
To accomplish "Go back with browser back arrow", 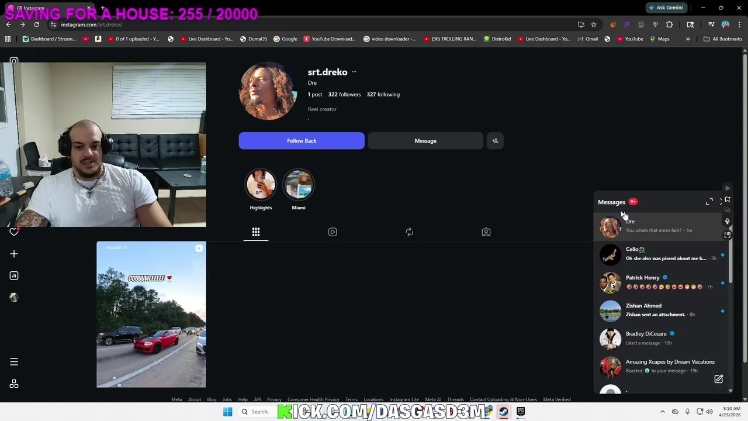I will (x=8, y=25).
